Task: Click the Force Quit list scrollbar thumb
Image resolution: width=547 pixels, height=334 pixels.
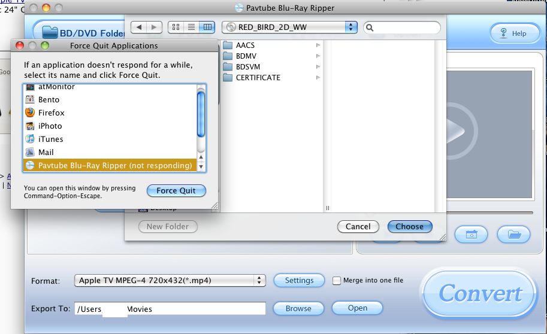Action: pos(201,114)
